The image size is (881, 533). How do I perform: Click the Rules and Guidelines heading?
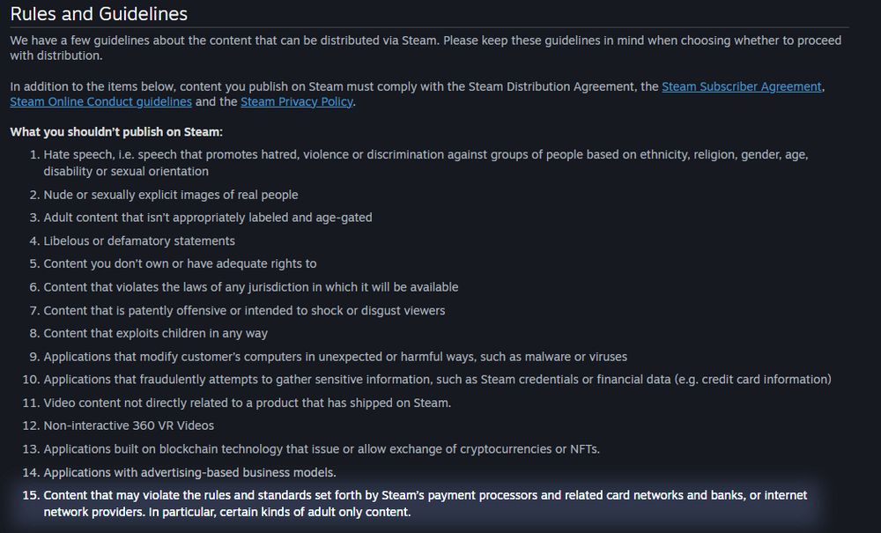coord(99,14)
